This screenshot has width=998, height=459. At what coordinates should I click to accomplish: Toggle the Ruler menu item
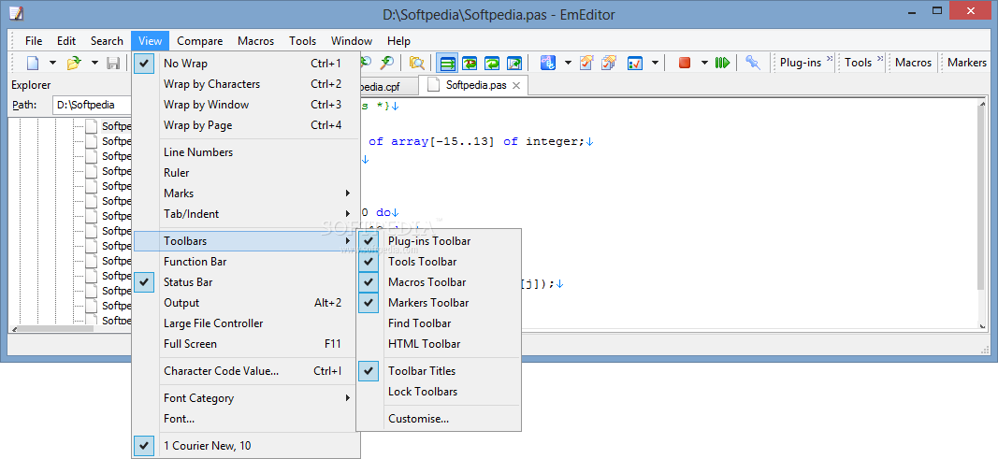coord(246,172)
